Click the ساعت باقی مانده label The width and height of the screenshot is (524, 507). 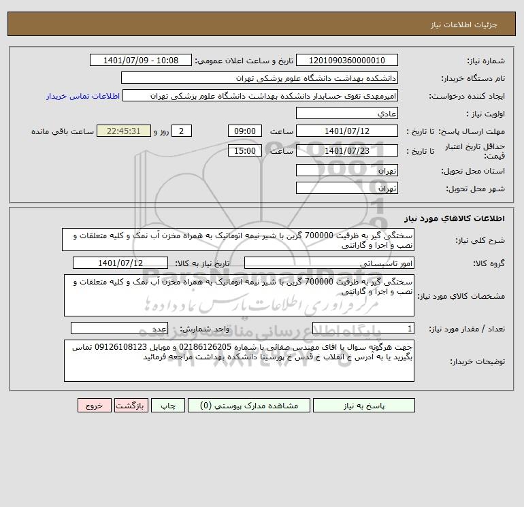(x=63, y=131)
